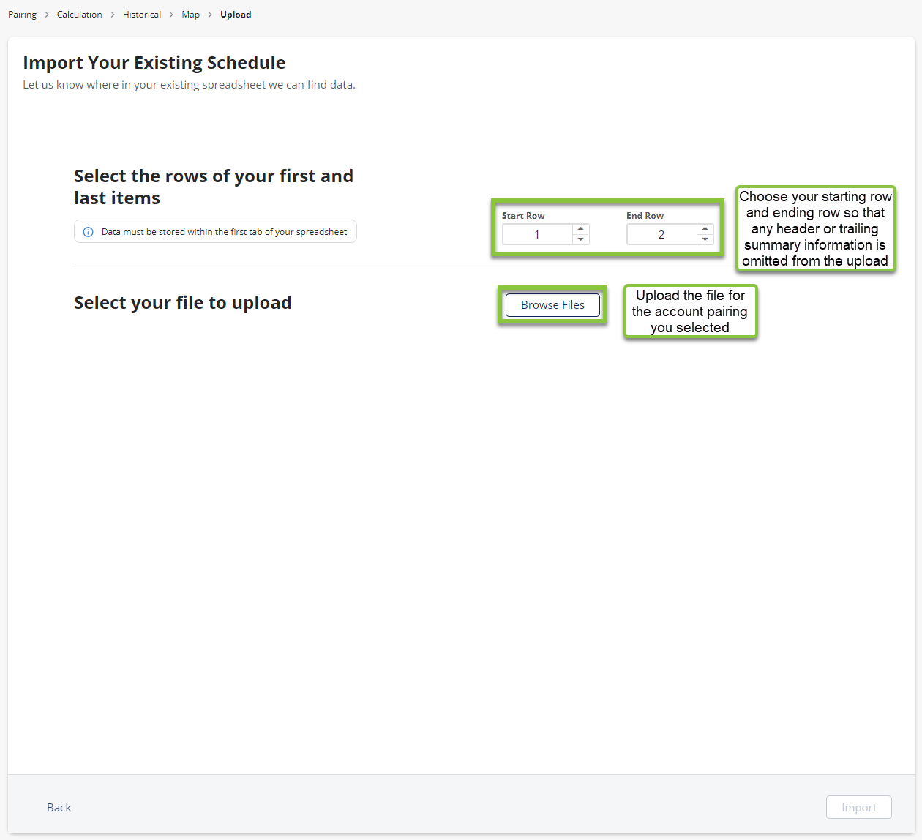Click the chevron after Pairing breadcrumb
922x840 pixels.
click(x=47, y=15)
